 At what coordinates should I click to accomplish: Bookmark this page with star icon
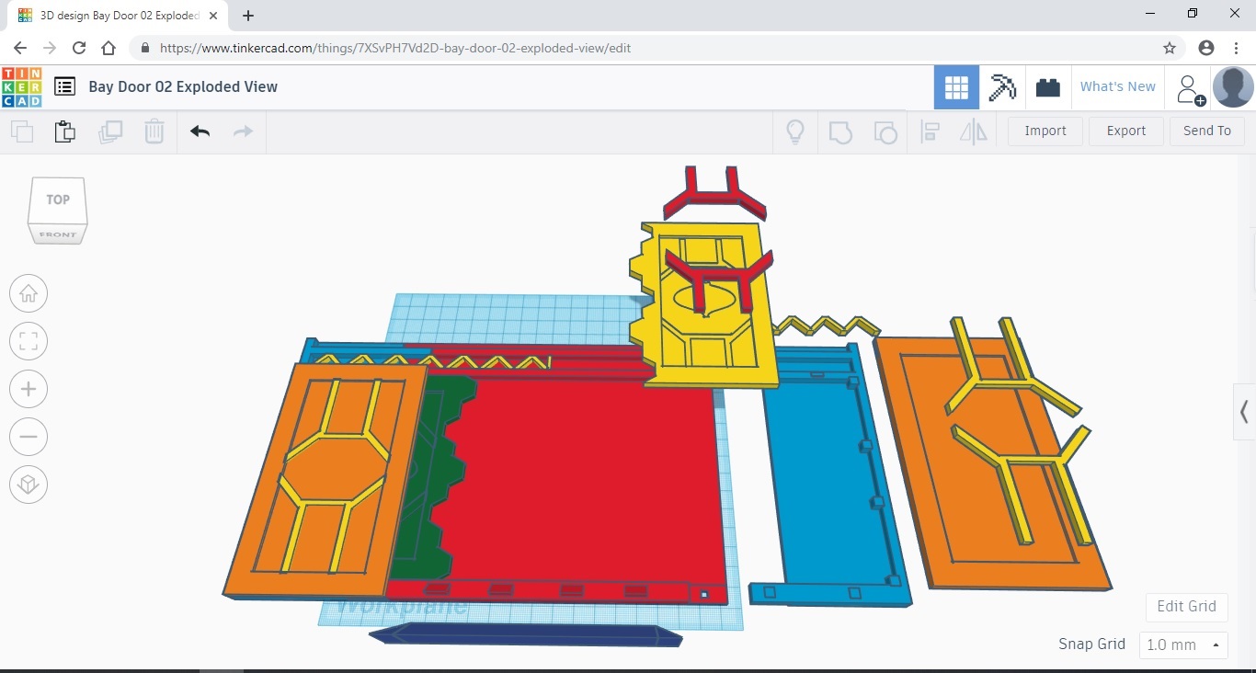[x=1170, y=48]
